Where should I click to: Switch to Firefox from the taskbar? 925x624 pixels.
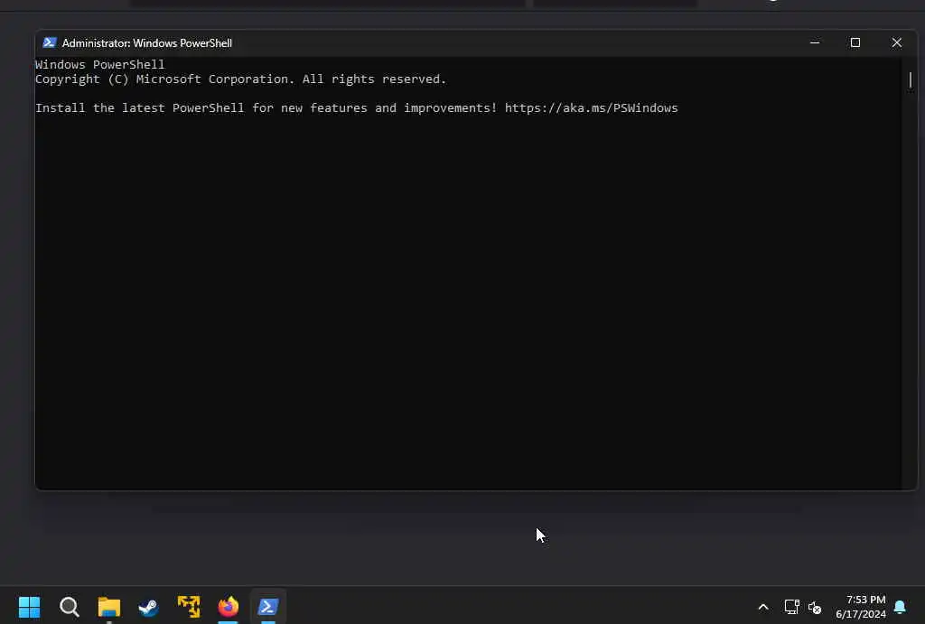tap(229, 606)
